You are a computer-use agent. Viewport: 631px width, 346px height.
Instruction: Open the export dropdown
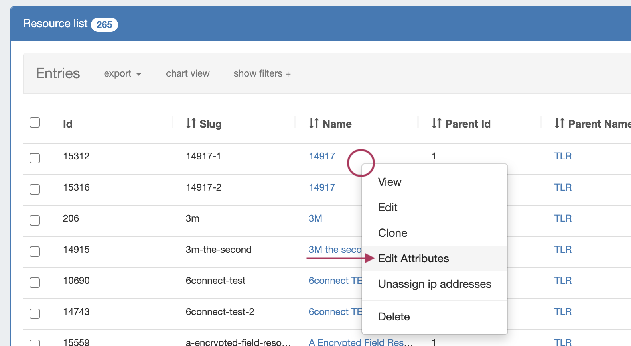122,74
